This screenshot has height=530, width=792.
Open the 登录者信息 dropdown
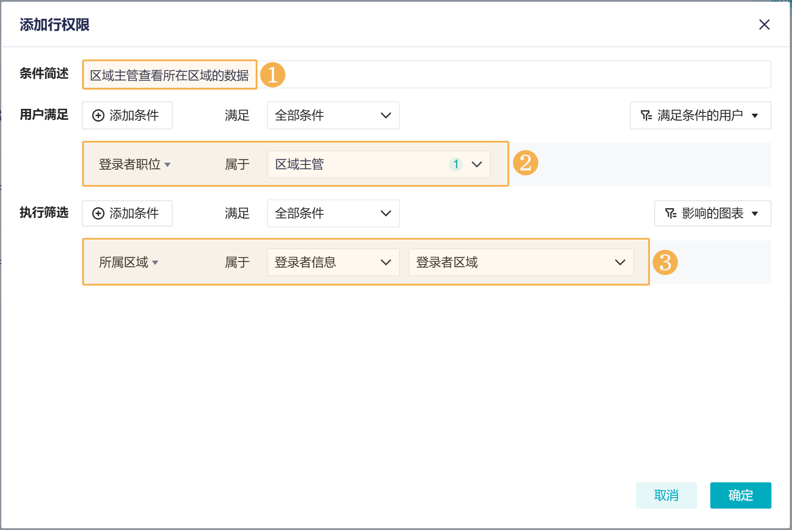(333, 262)
